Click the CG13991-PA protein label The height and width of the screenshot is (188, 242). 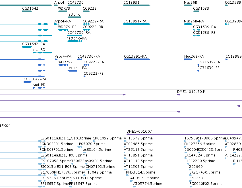click(x=135, y=57)
